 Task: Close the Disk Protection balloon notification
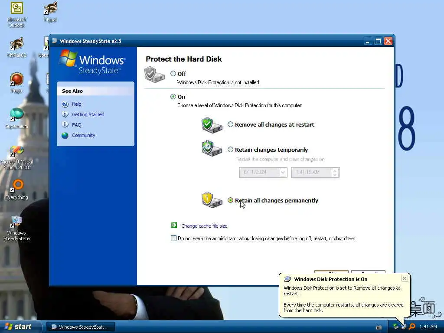(x=405, y=278)
